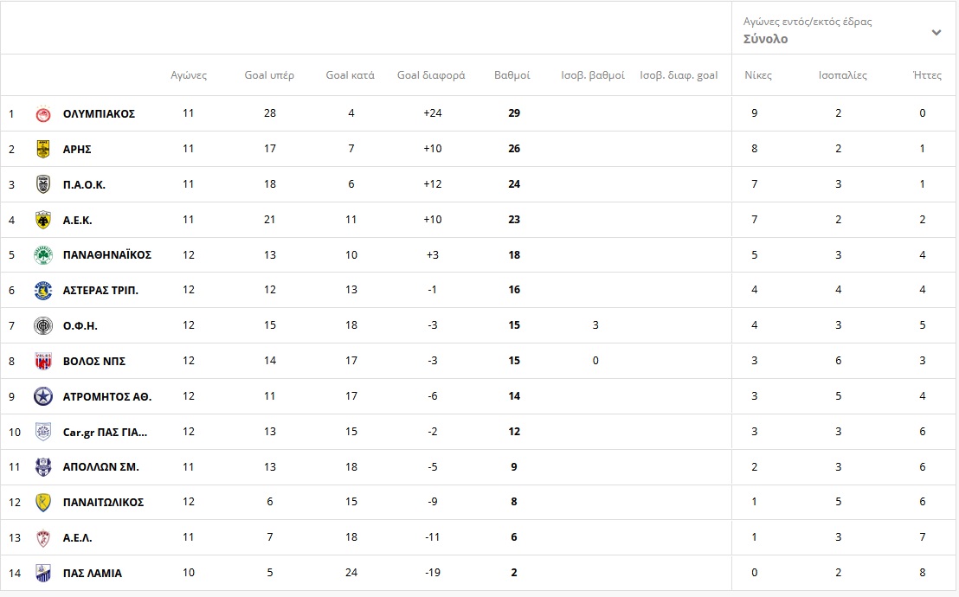Image resolution: width=959 pixels, height=597 pixels.
Task: Click the Olympiacos team logo
Action: tap(42, 113)
